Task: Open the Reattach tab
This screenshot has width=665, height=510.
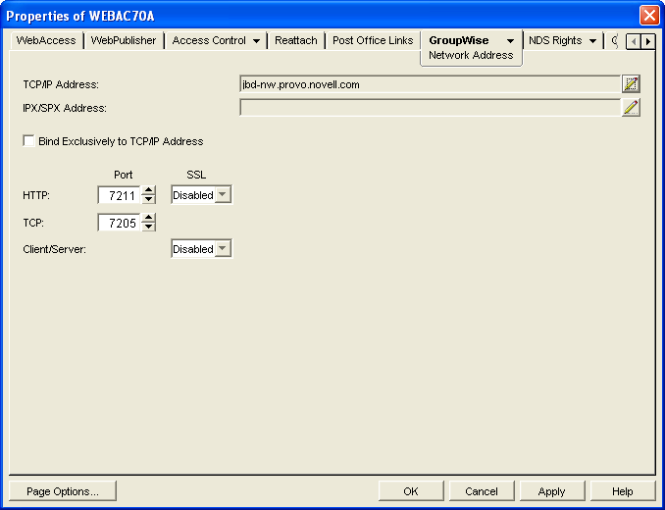Action: pos(296,40)
